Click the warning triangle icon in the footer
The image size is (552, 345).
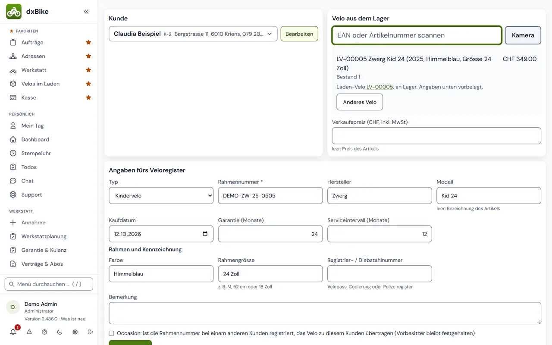tap(29, 332)
